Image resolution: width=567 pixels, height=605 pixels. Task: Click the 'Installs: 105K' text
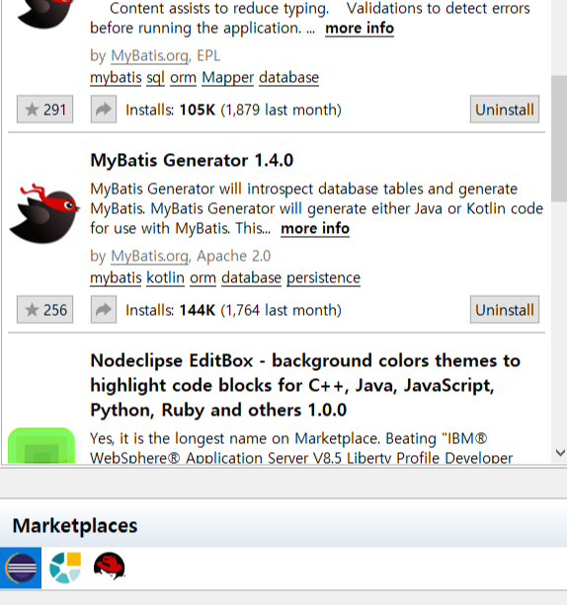point(170,110)
